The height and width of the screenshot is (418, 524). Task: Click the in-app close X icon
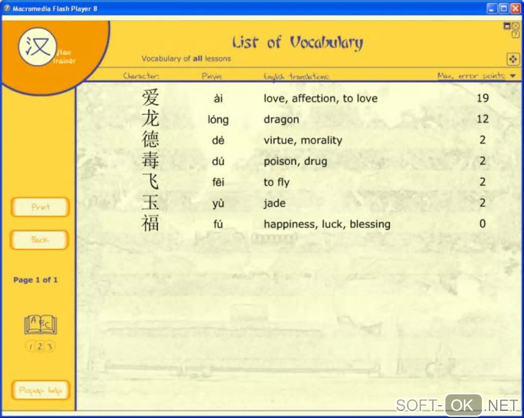point(516,26)
